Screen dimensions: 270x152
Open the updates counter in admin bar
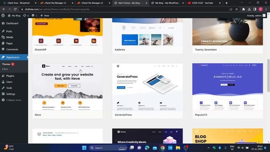tap(26, 16)
